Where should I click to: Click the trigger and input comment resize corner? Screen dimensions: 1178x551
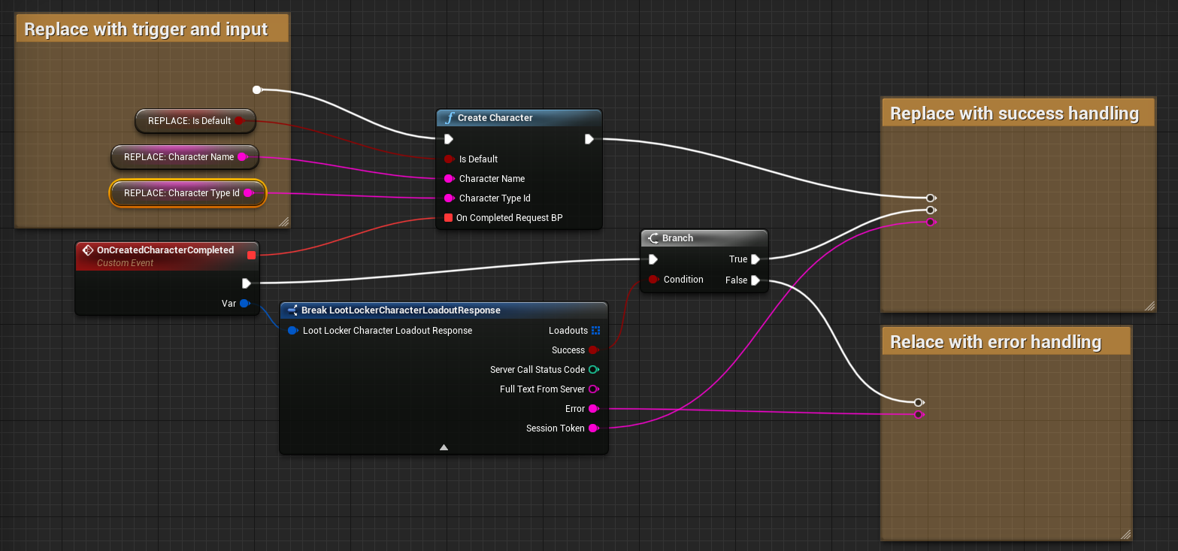[x=283, y=221]
